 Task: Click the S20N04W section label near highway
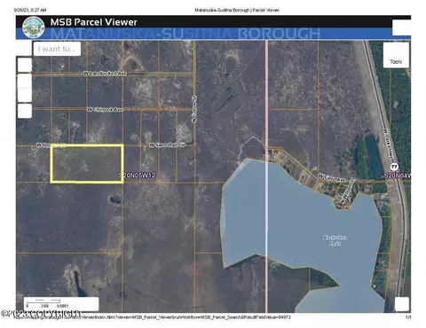(398, 176)
